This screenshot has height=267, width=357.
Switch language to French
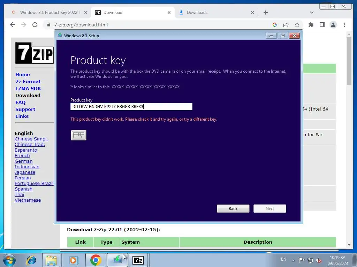tap(22, 155)
